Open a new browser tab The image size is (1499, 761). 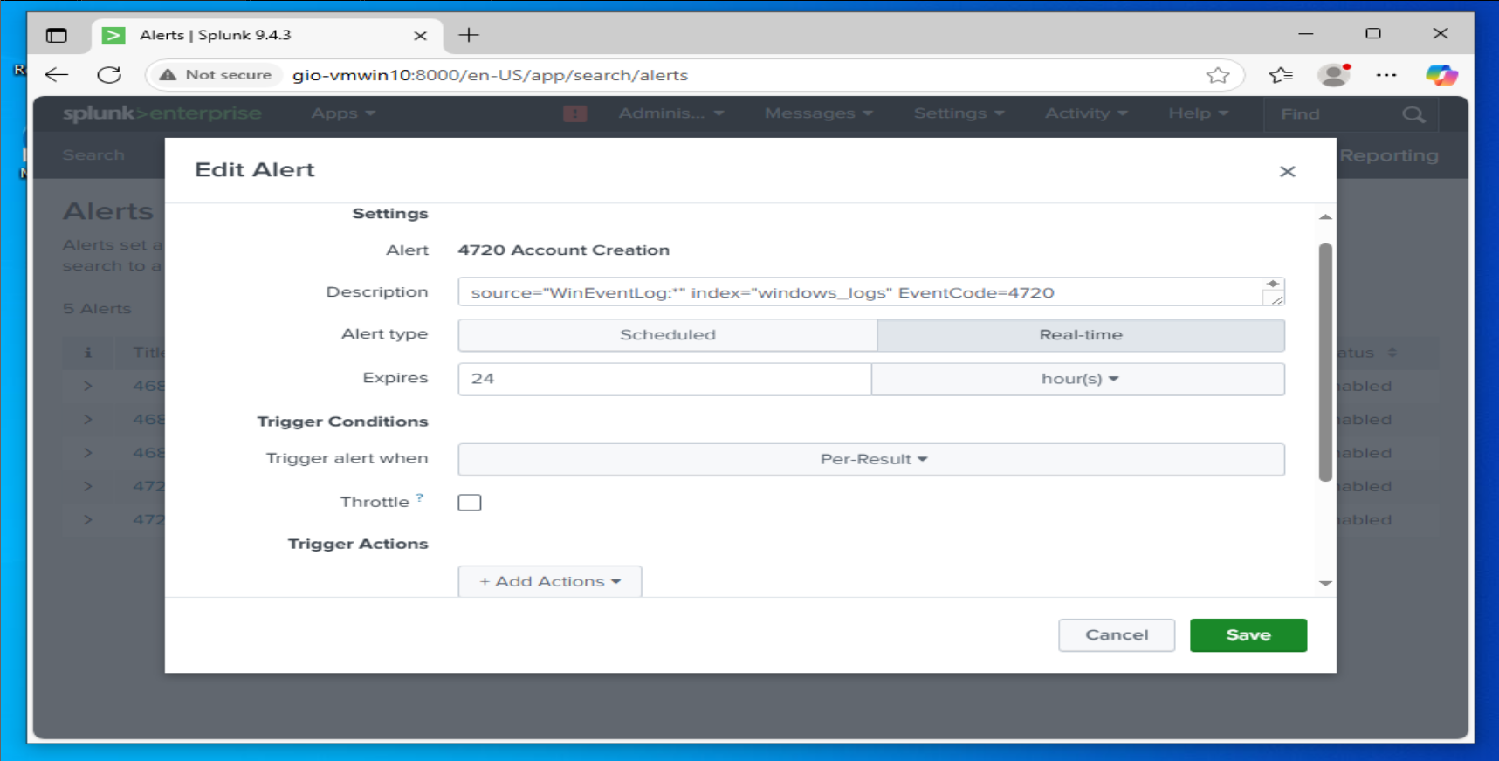tap(469, 35)
